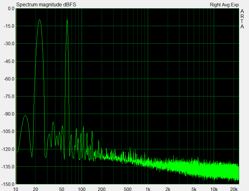
Task: Click the 'Spectrum magnitude dBFS' title
Action: coord(46,4)
